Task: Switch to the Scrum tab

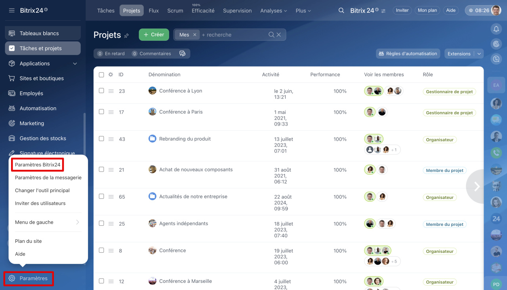Action: click(175, 11)
